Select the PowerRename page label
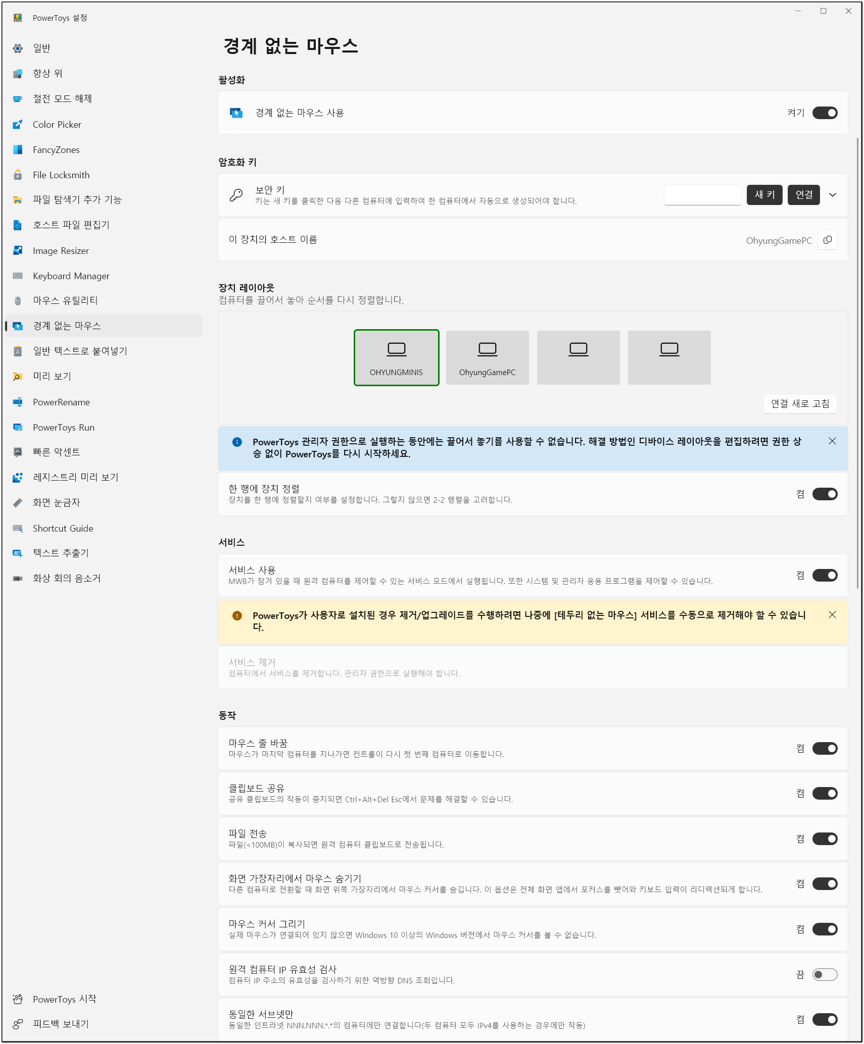The width and height of the screenshot is (864, 1044). (62, 402)
